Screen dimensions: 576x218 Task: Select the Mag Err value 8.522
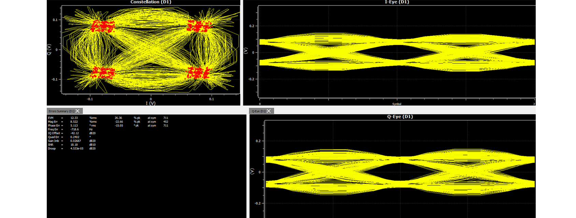point(74,122)
